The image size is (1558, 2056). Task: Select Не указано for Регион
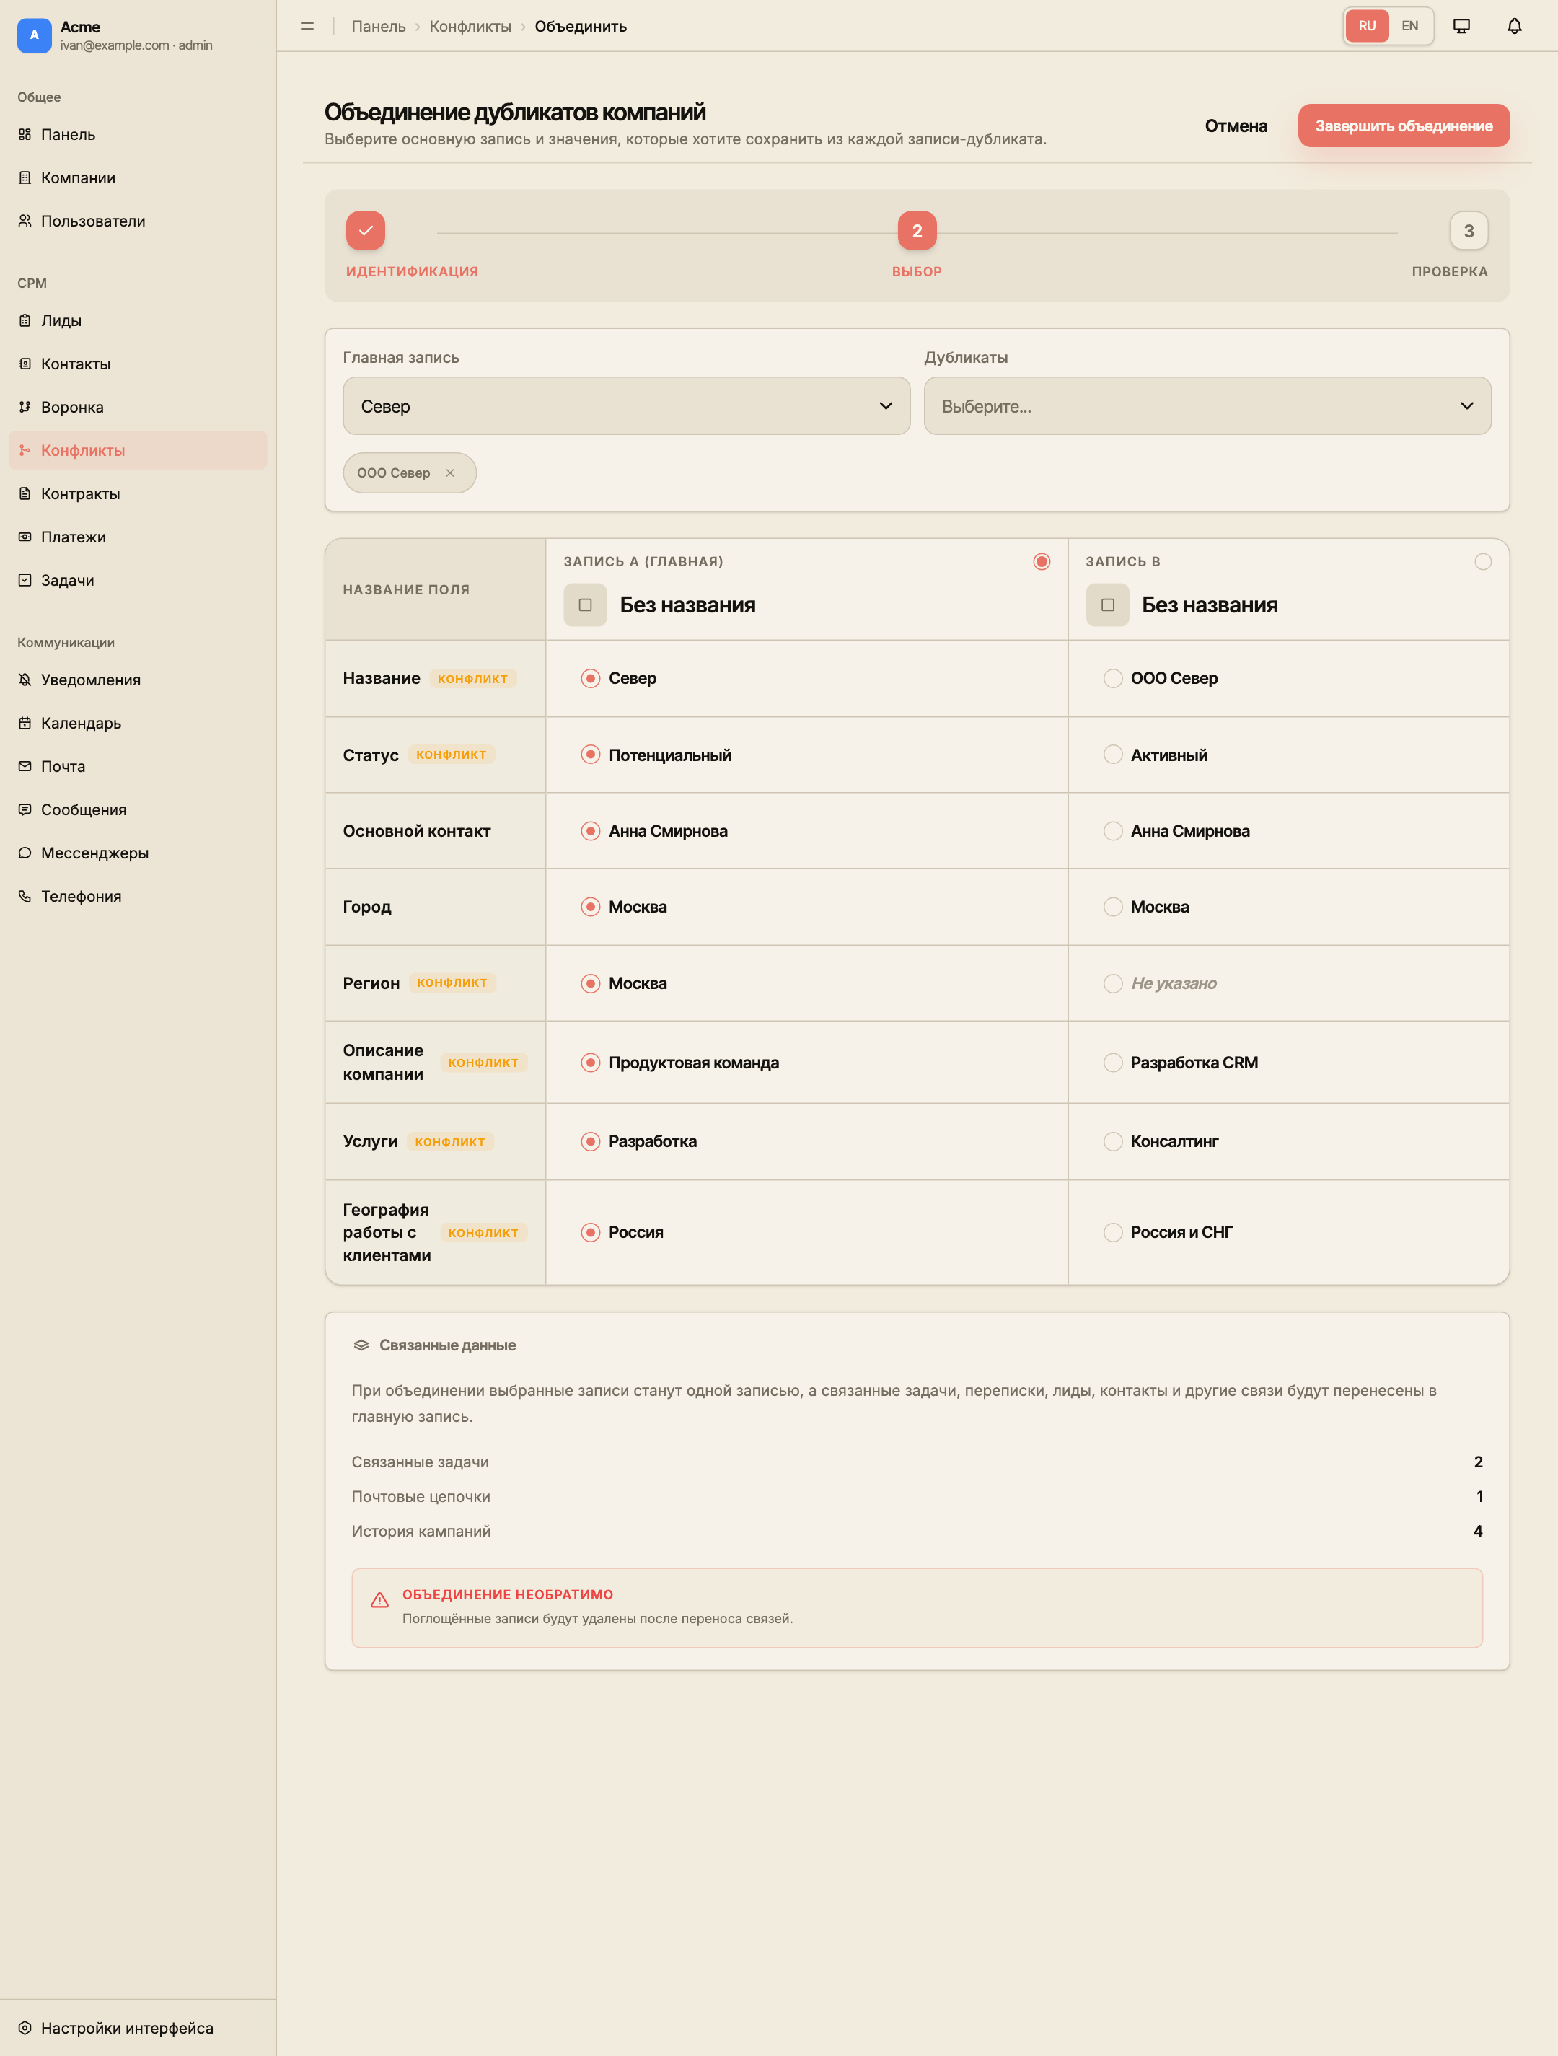coord(1113,983)
